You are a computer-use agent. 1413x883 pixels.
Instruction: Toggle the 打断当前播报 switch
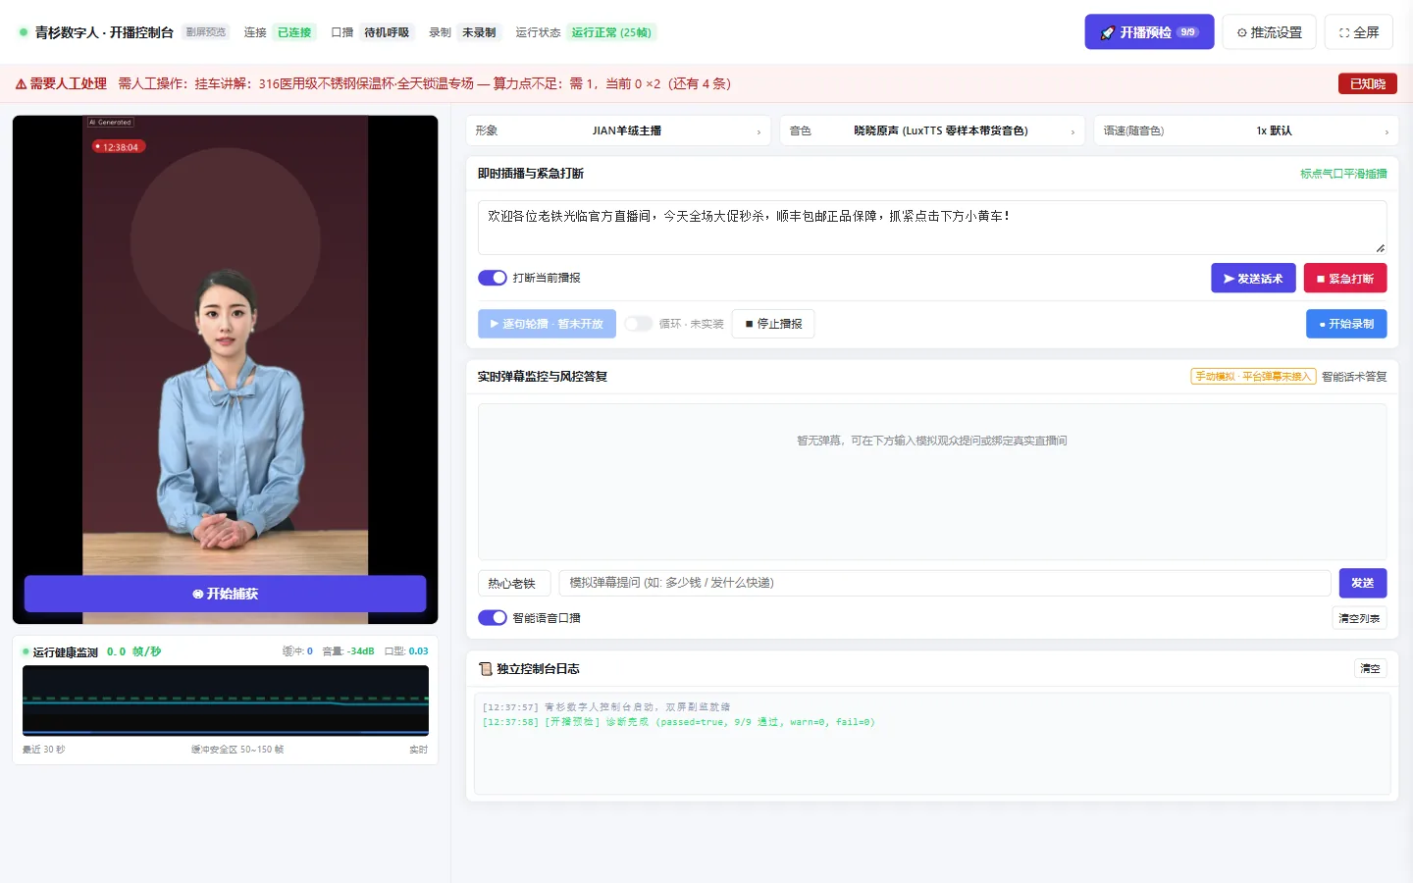pyautogui.click(x=493, y=278)
